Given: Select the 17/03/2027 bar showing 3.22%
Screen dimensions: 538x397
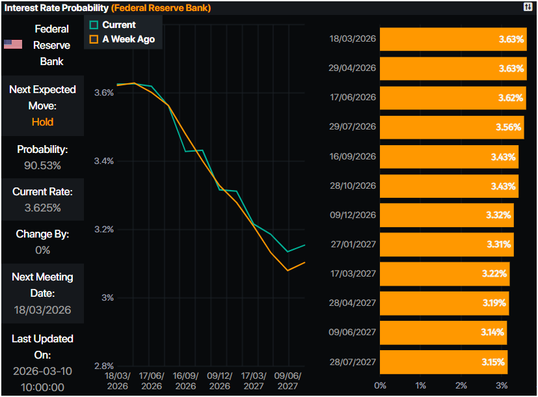Looking at the screenshot, I should point(445,273).
